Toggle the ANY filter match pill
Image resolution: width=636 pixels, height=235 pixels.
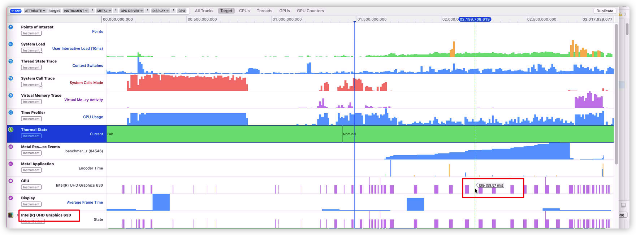(16, 11)
